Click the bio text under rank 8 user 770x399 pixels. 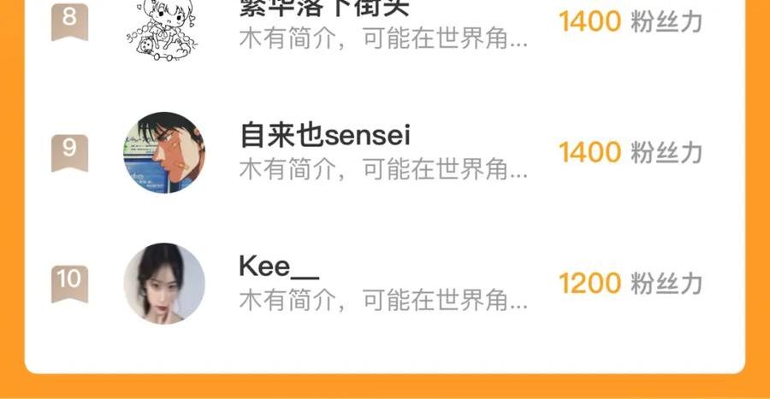383,38
